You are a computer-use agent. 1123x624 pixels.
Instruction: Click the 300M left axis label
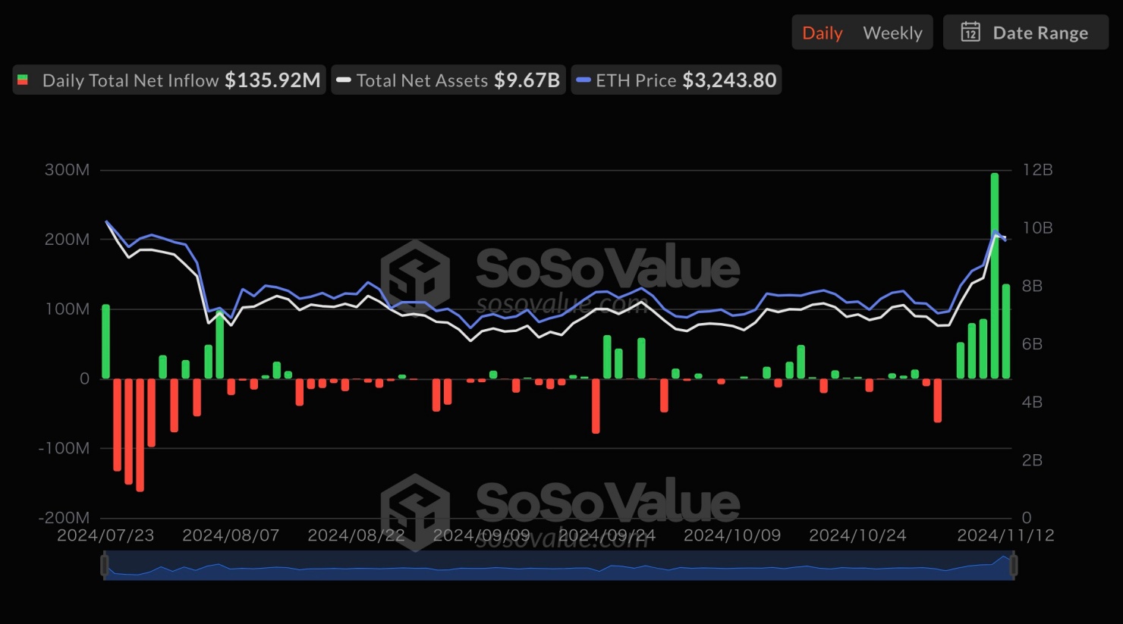pyautogui.click(x=67, y=170)
